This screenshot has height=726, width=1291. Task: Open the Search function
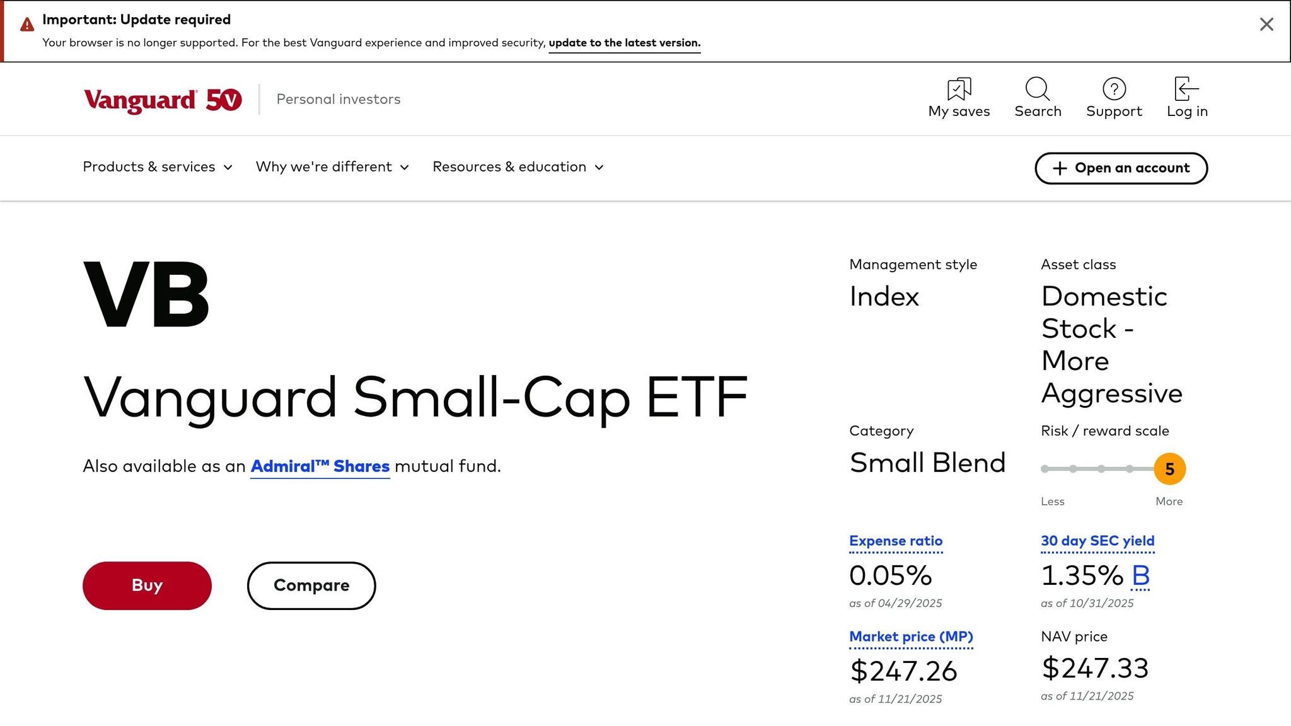pos(1037,90)
